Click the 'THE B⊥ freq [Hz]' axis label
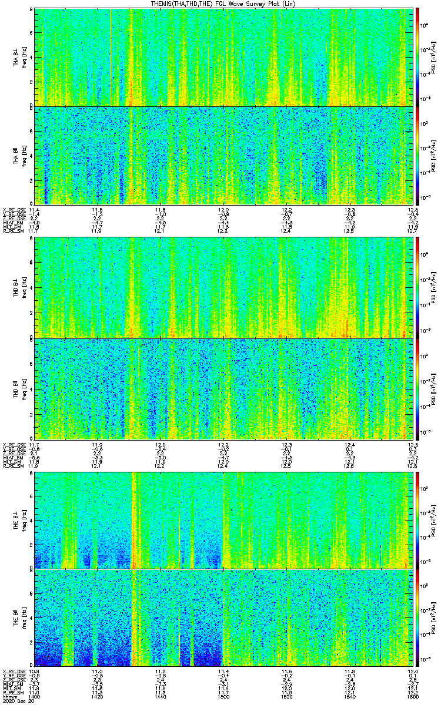 (19, 519)
